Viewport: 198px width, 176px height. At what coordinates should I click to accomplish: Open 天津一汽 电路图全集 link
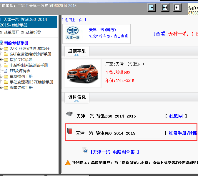click(x=115, y=152)
